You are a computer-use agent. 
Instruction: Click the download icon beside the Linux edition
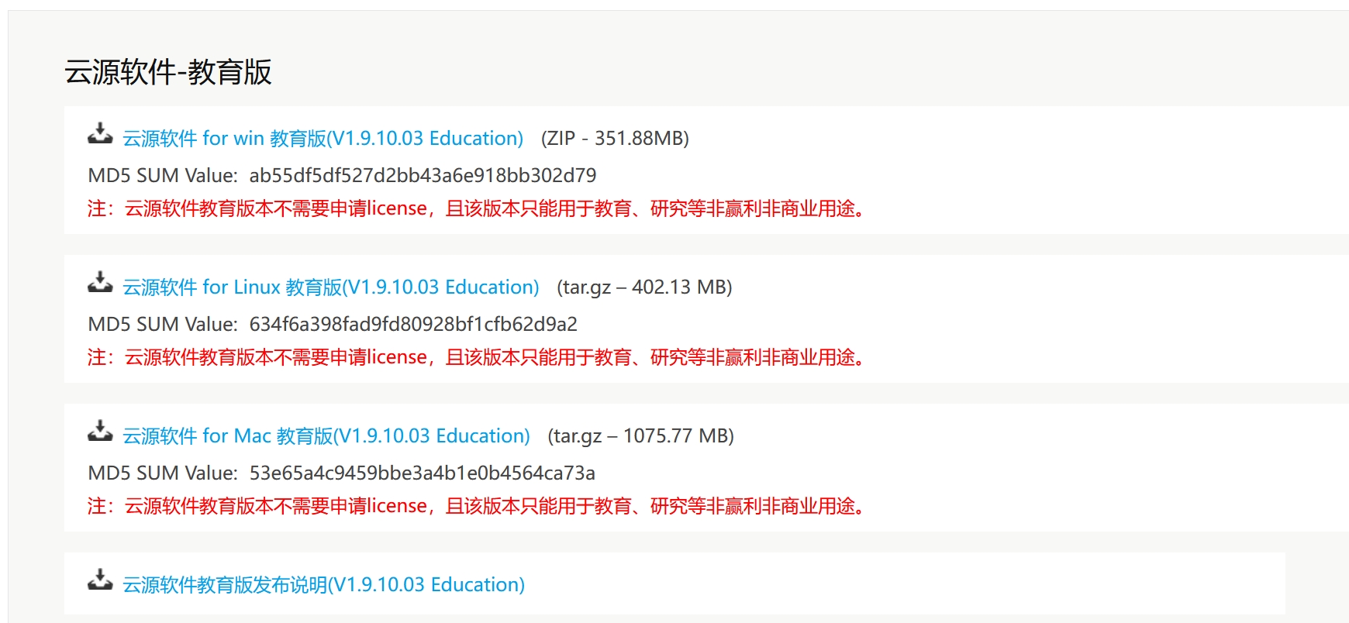100,283
